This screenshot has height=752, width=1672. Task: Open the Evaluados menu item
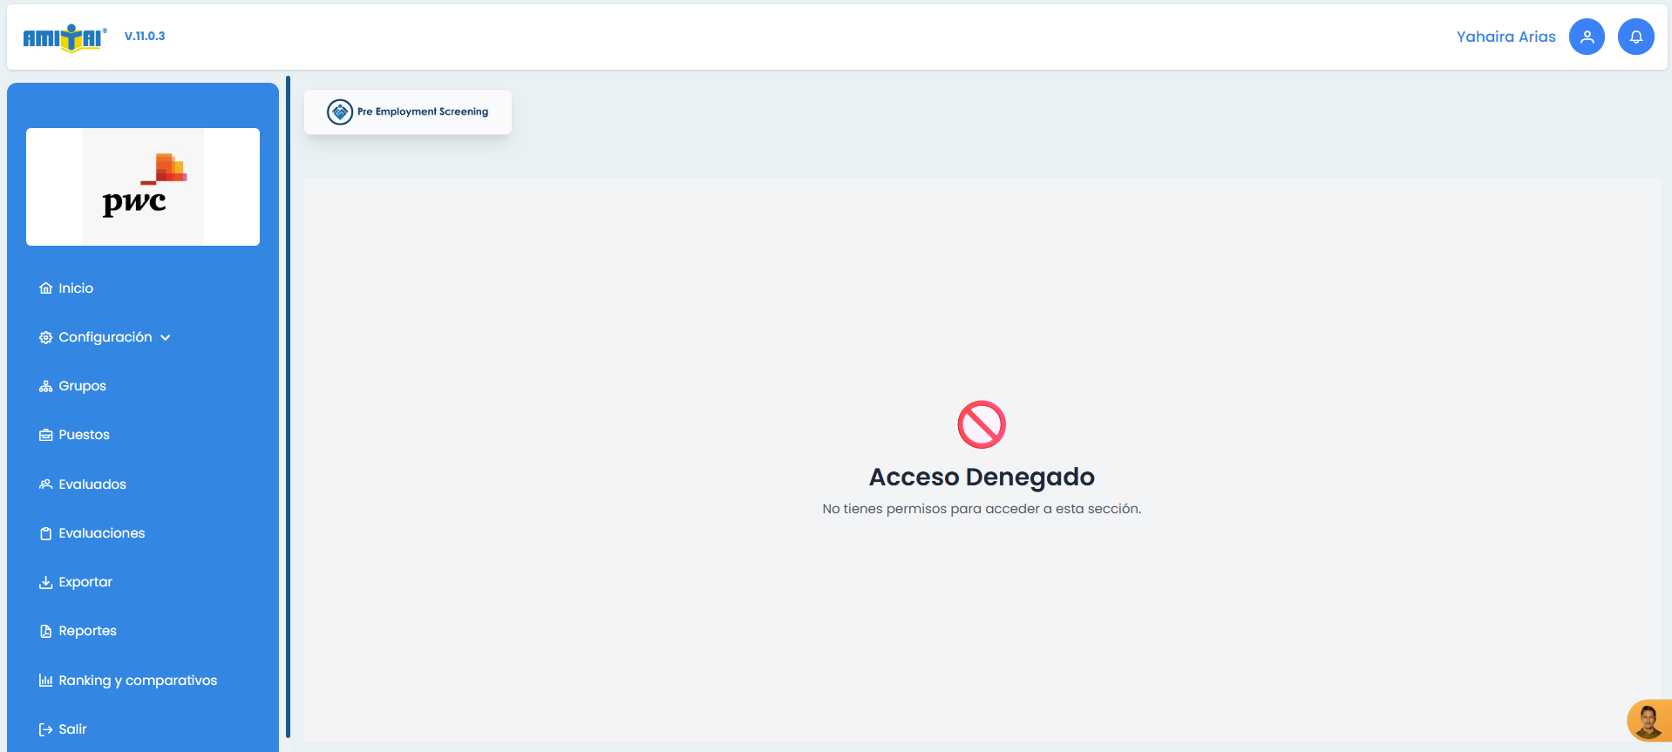92,484
